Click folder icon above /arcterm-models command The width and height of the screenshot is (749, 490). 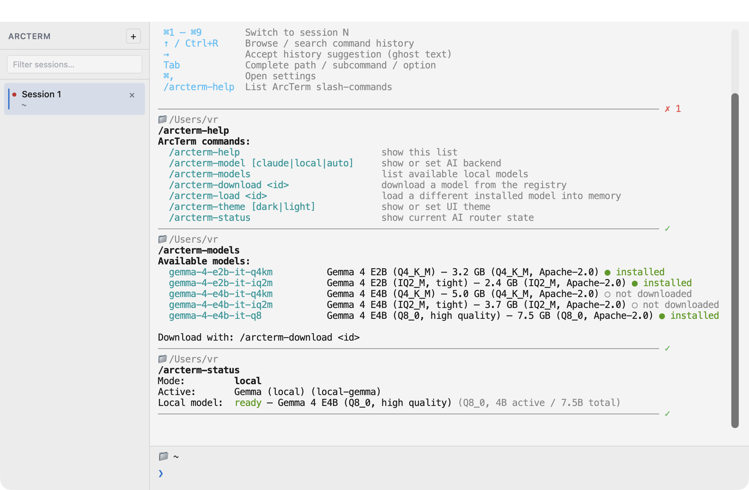pos(162,239)
